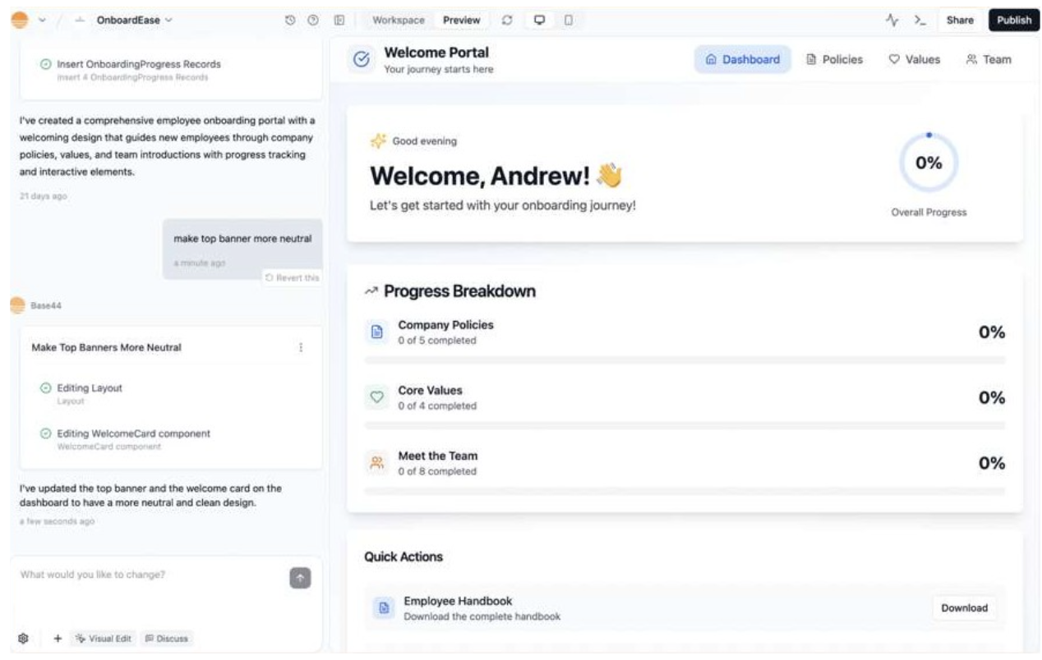Click the plus attachment icon
Screen dimensions: 1042x660
pos(58,638)
